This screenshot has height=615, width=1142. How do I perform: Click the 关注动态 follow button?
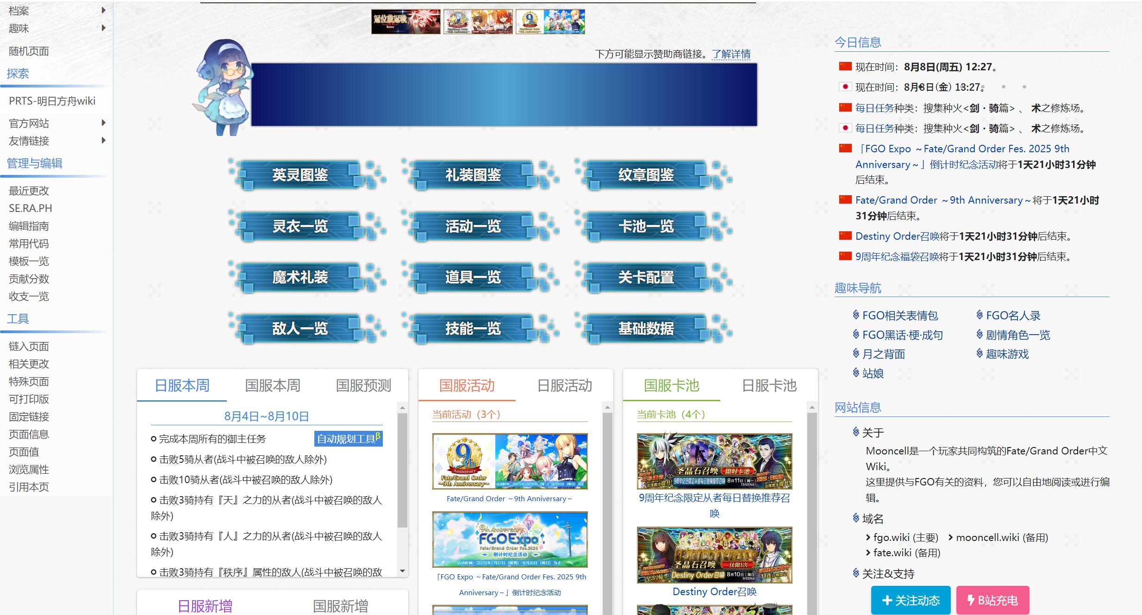[911, 600]
